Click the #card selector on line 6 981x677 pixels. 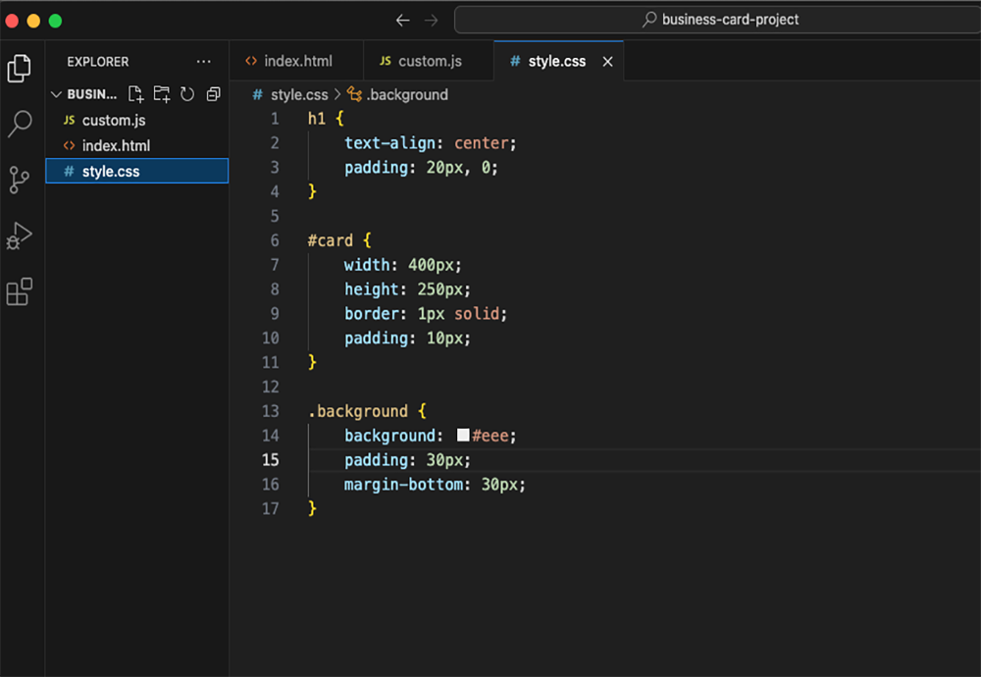point(330,240)
